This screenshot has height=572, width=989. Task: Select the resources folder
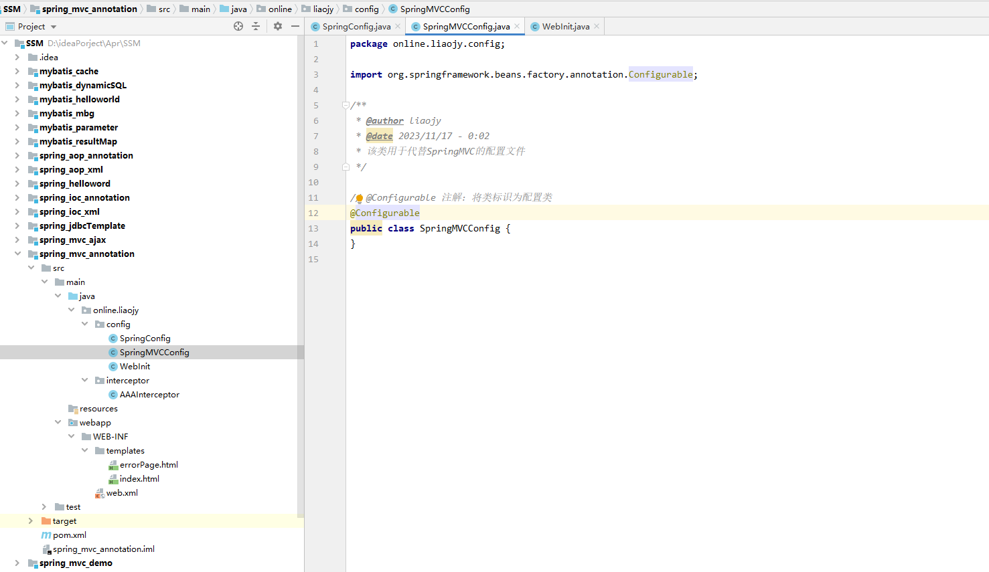(98, 409)
